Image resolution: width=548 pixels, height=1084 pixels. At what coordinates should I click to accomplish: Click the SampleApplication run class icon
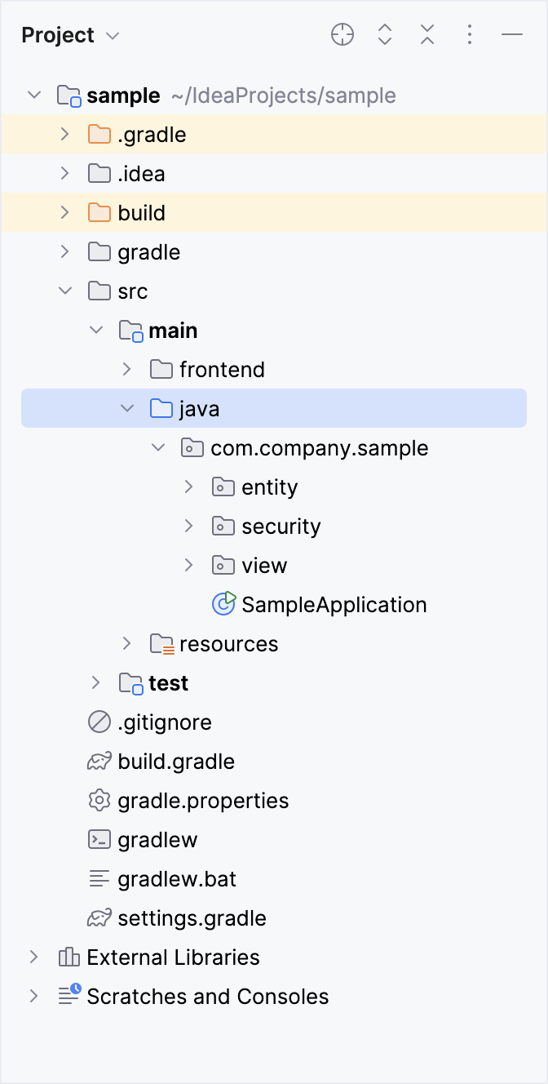click(223, 604)
